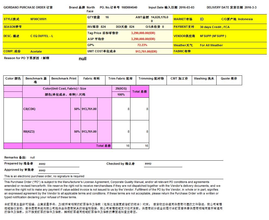Screen dimensions: 269x220
Task: Select the R8(KZ3) color row label
Action: point(29,132)
